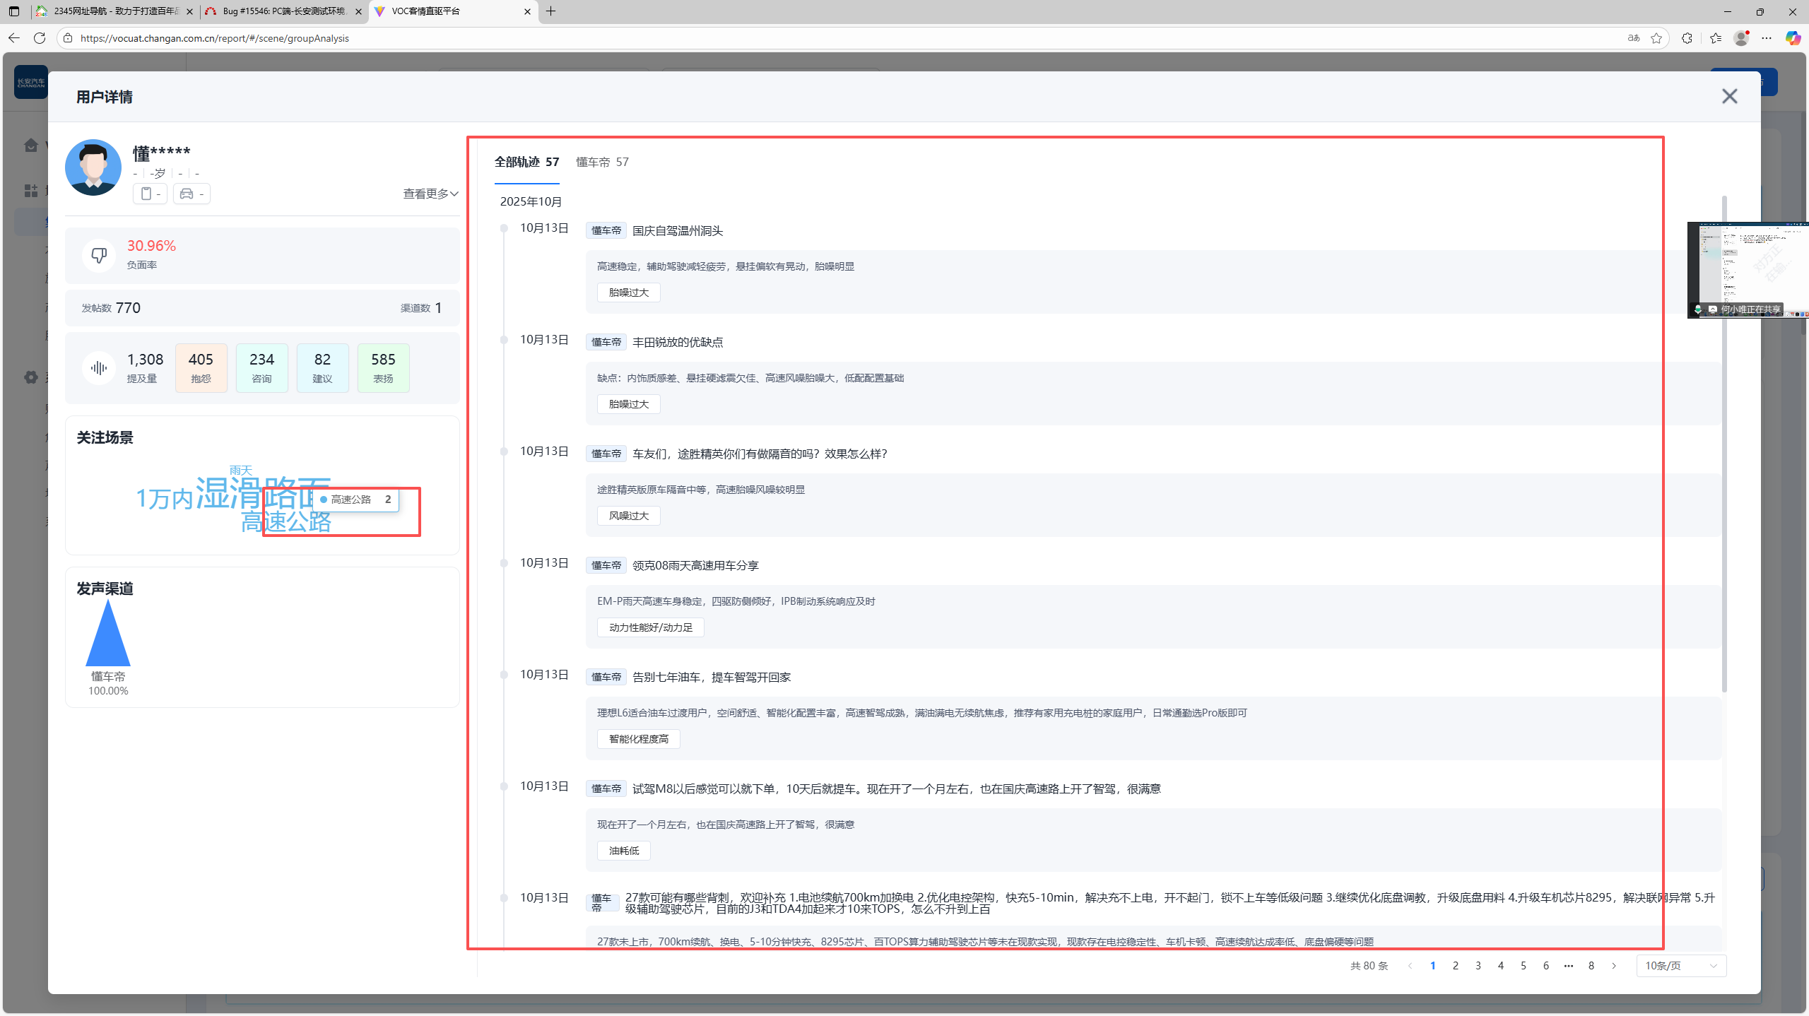Close the 用户详情 dialog
The height and width of the screenshot is (1016, 1809).
[x=1728, y=96]
